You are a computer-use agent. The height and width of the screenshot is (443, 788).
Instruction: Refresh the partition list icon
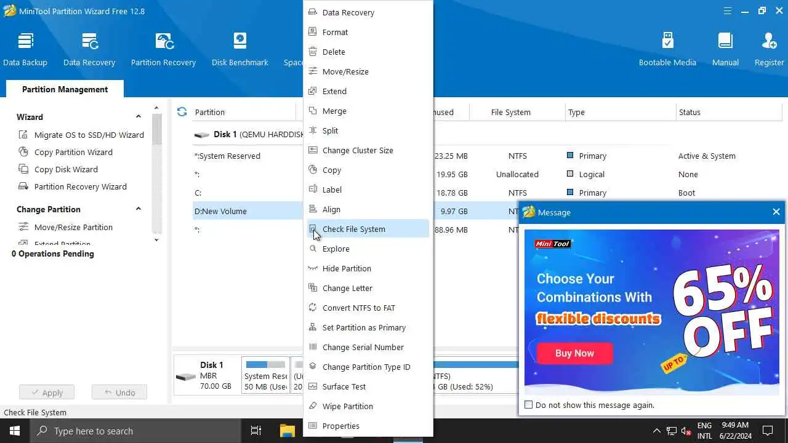182,112
